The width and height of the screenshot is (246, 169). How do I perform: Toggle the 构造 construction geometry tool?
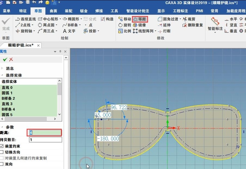coord(107,19)
